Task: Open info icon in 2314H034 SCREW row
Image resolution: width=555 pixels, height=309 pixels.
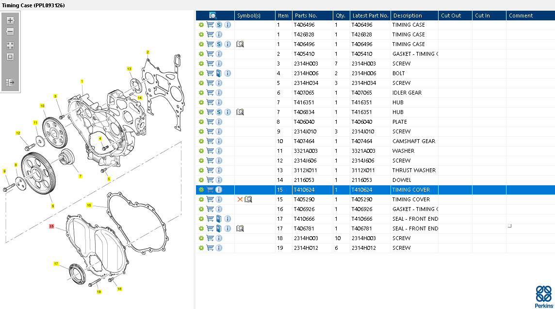Action: tap(219, 83)
